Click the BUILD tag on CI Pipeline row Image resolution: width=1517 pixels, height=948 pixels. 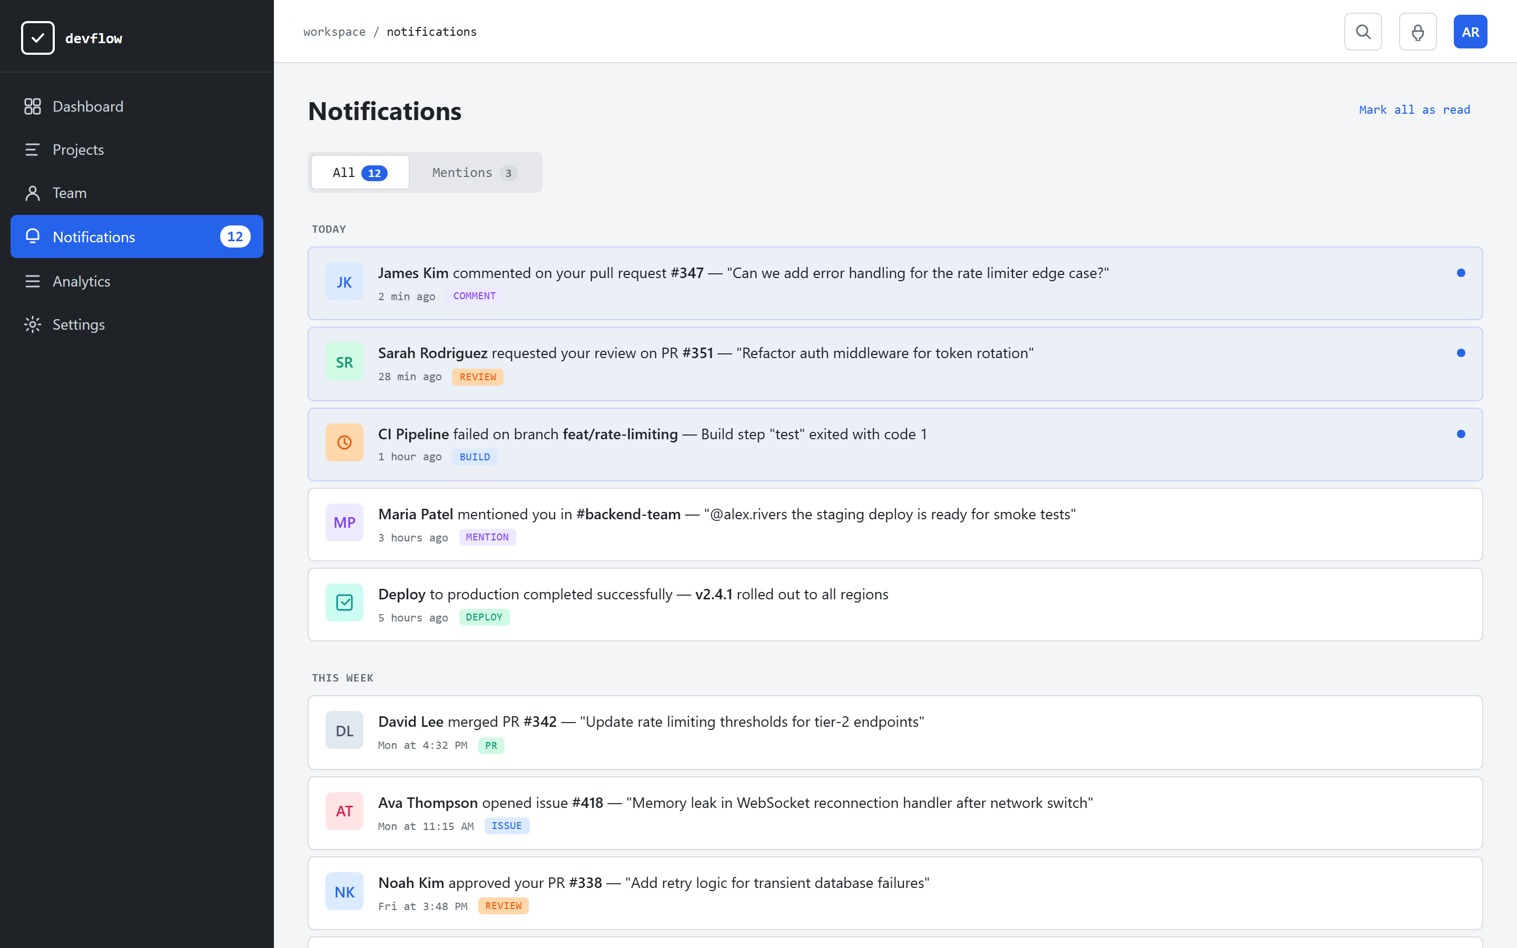click(x=475, y=457)
